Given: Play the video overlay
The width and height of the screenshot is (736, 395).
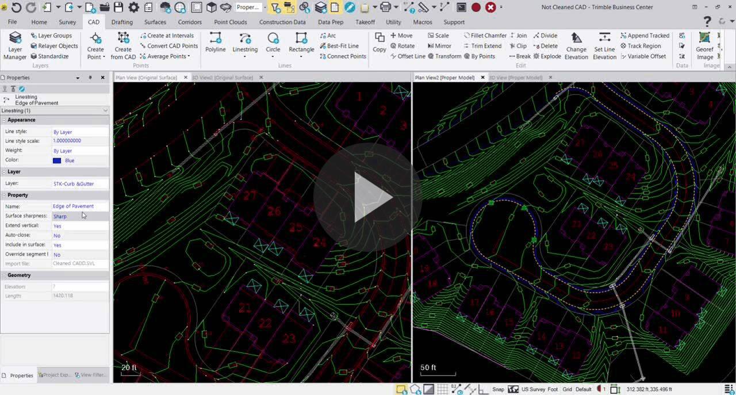Looking at the screenshot, I should [x=368, y=197].
